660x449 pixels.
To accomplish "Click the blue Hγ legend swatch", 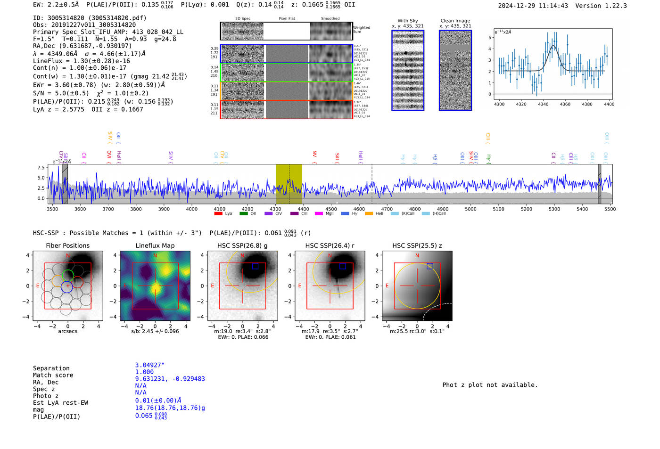I will 345,214.
